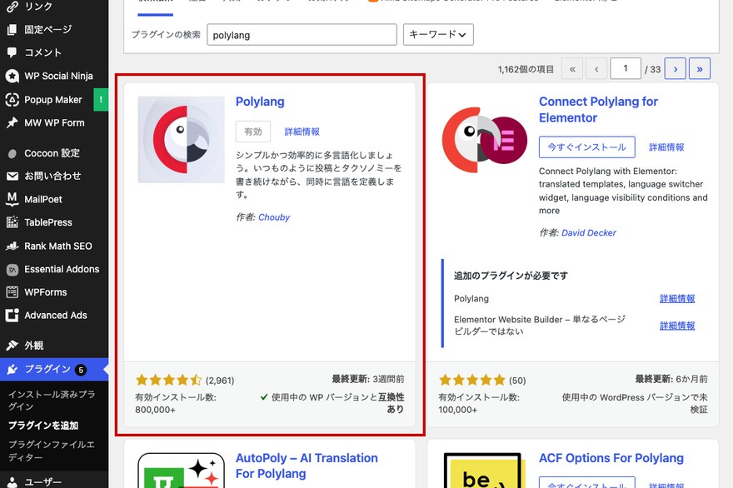
Task: Click 最終更新: 6か月前 text
Action: click(x=671, y=379)
